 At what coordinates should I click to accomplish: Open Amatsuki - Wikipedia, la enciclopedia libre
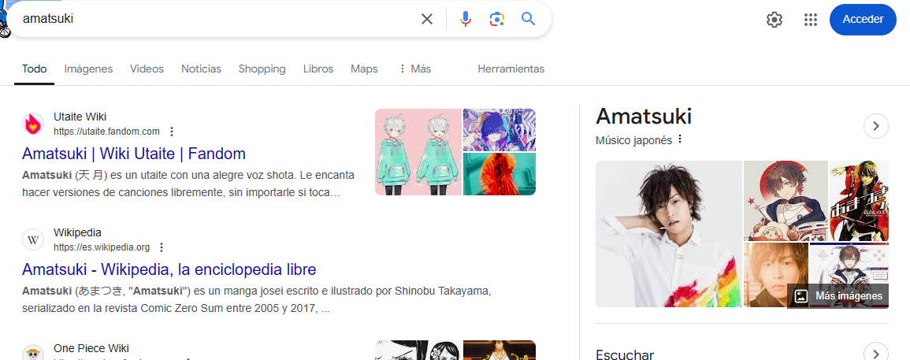click(x=169, y=269)
